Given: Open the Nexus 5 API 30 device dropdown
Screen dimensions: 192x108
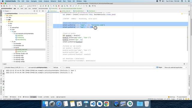Looking at the screenshot, I should [32, 6].
